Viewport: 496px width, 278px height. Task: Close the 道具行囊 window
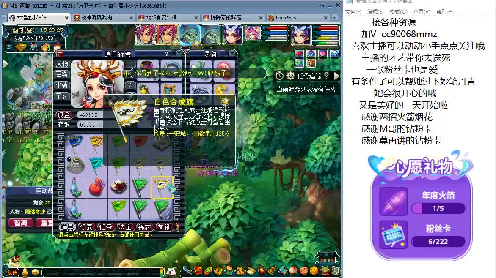pos(179,54)
